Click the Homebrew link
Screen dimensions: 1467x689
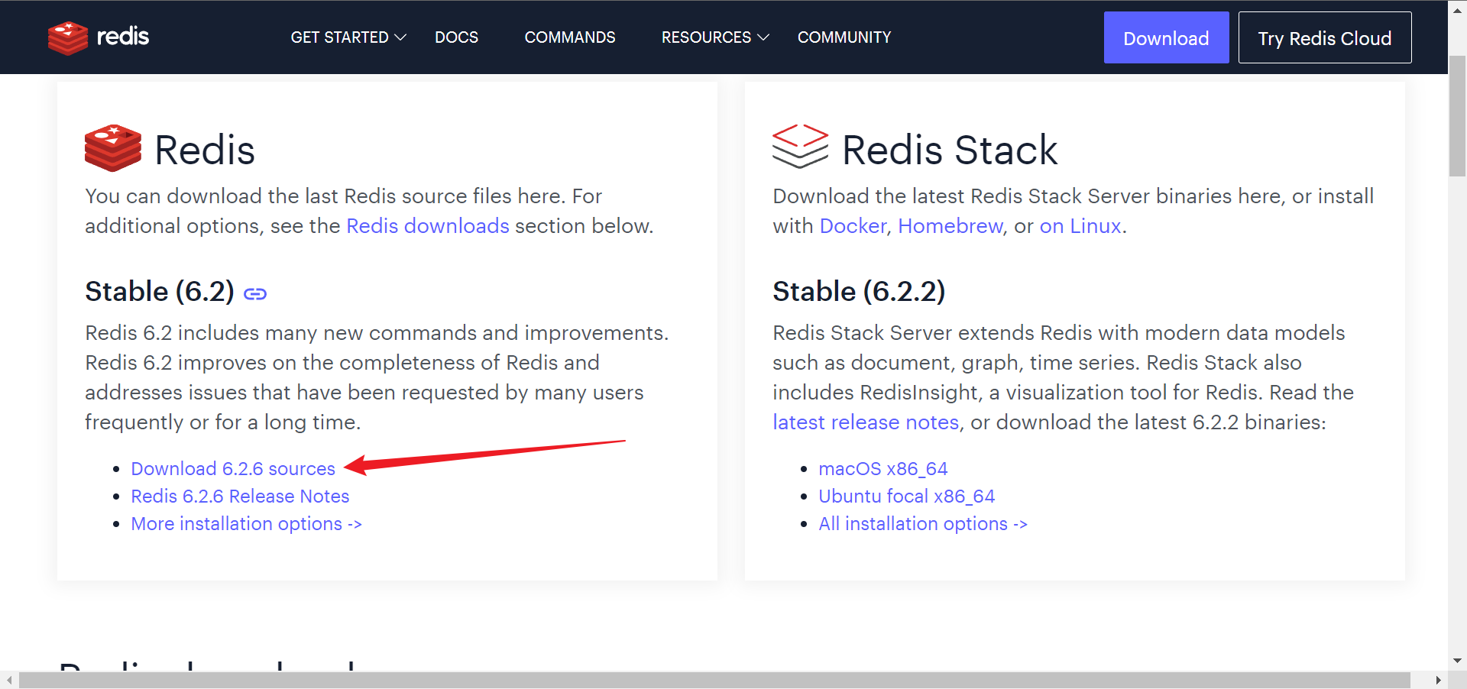[950, 226]
